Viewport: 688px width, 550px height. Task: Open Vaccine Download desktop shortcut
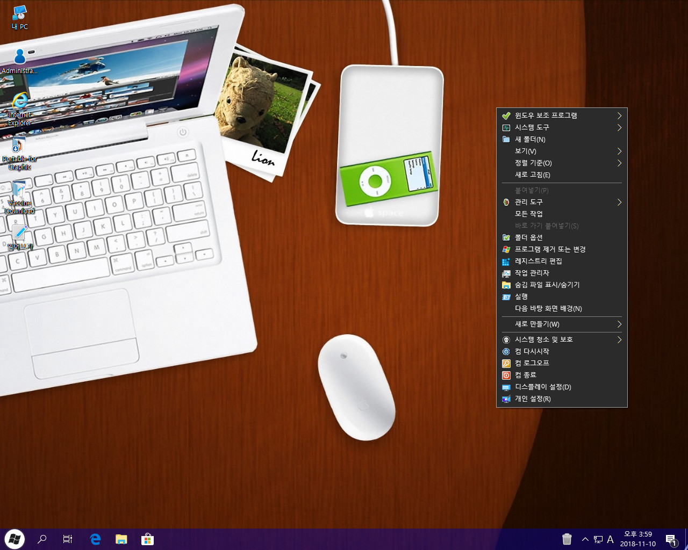pos(19,198)
